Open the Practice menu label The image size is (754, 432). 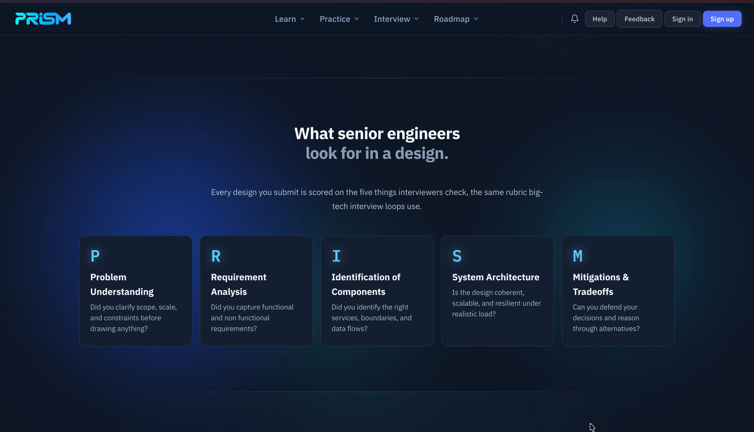(x=335, y=19)
